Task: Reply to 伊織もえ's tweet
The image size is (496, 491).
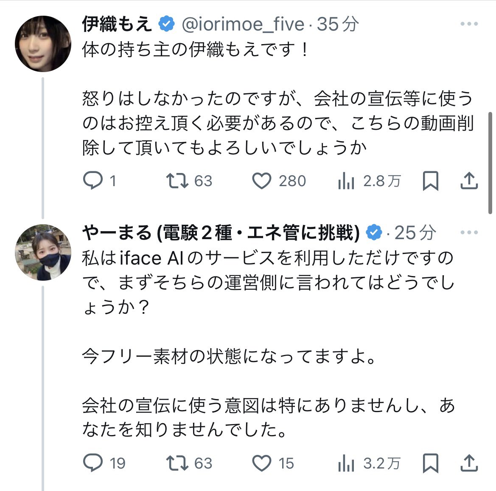Action: point(93,181)
